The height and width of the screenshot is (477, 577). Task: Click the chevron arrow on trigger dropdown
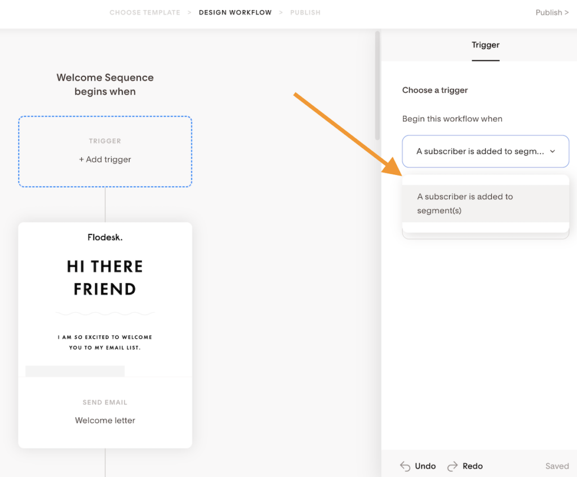click(552, 151)
